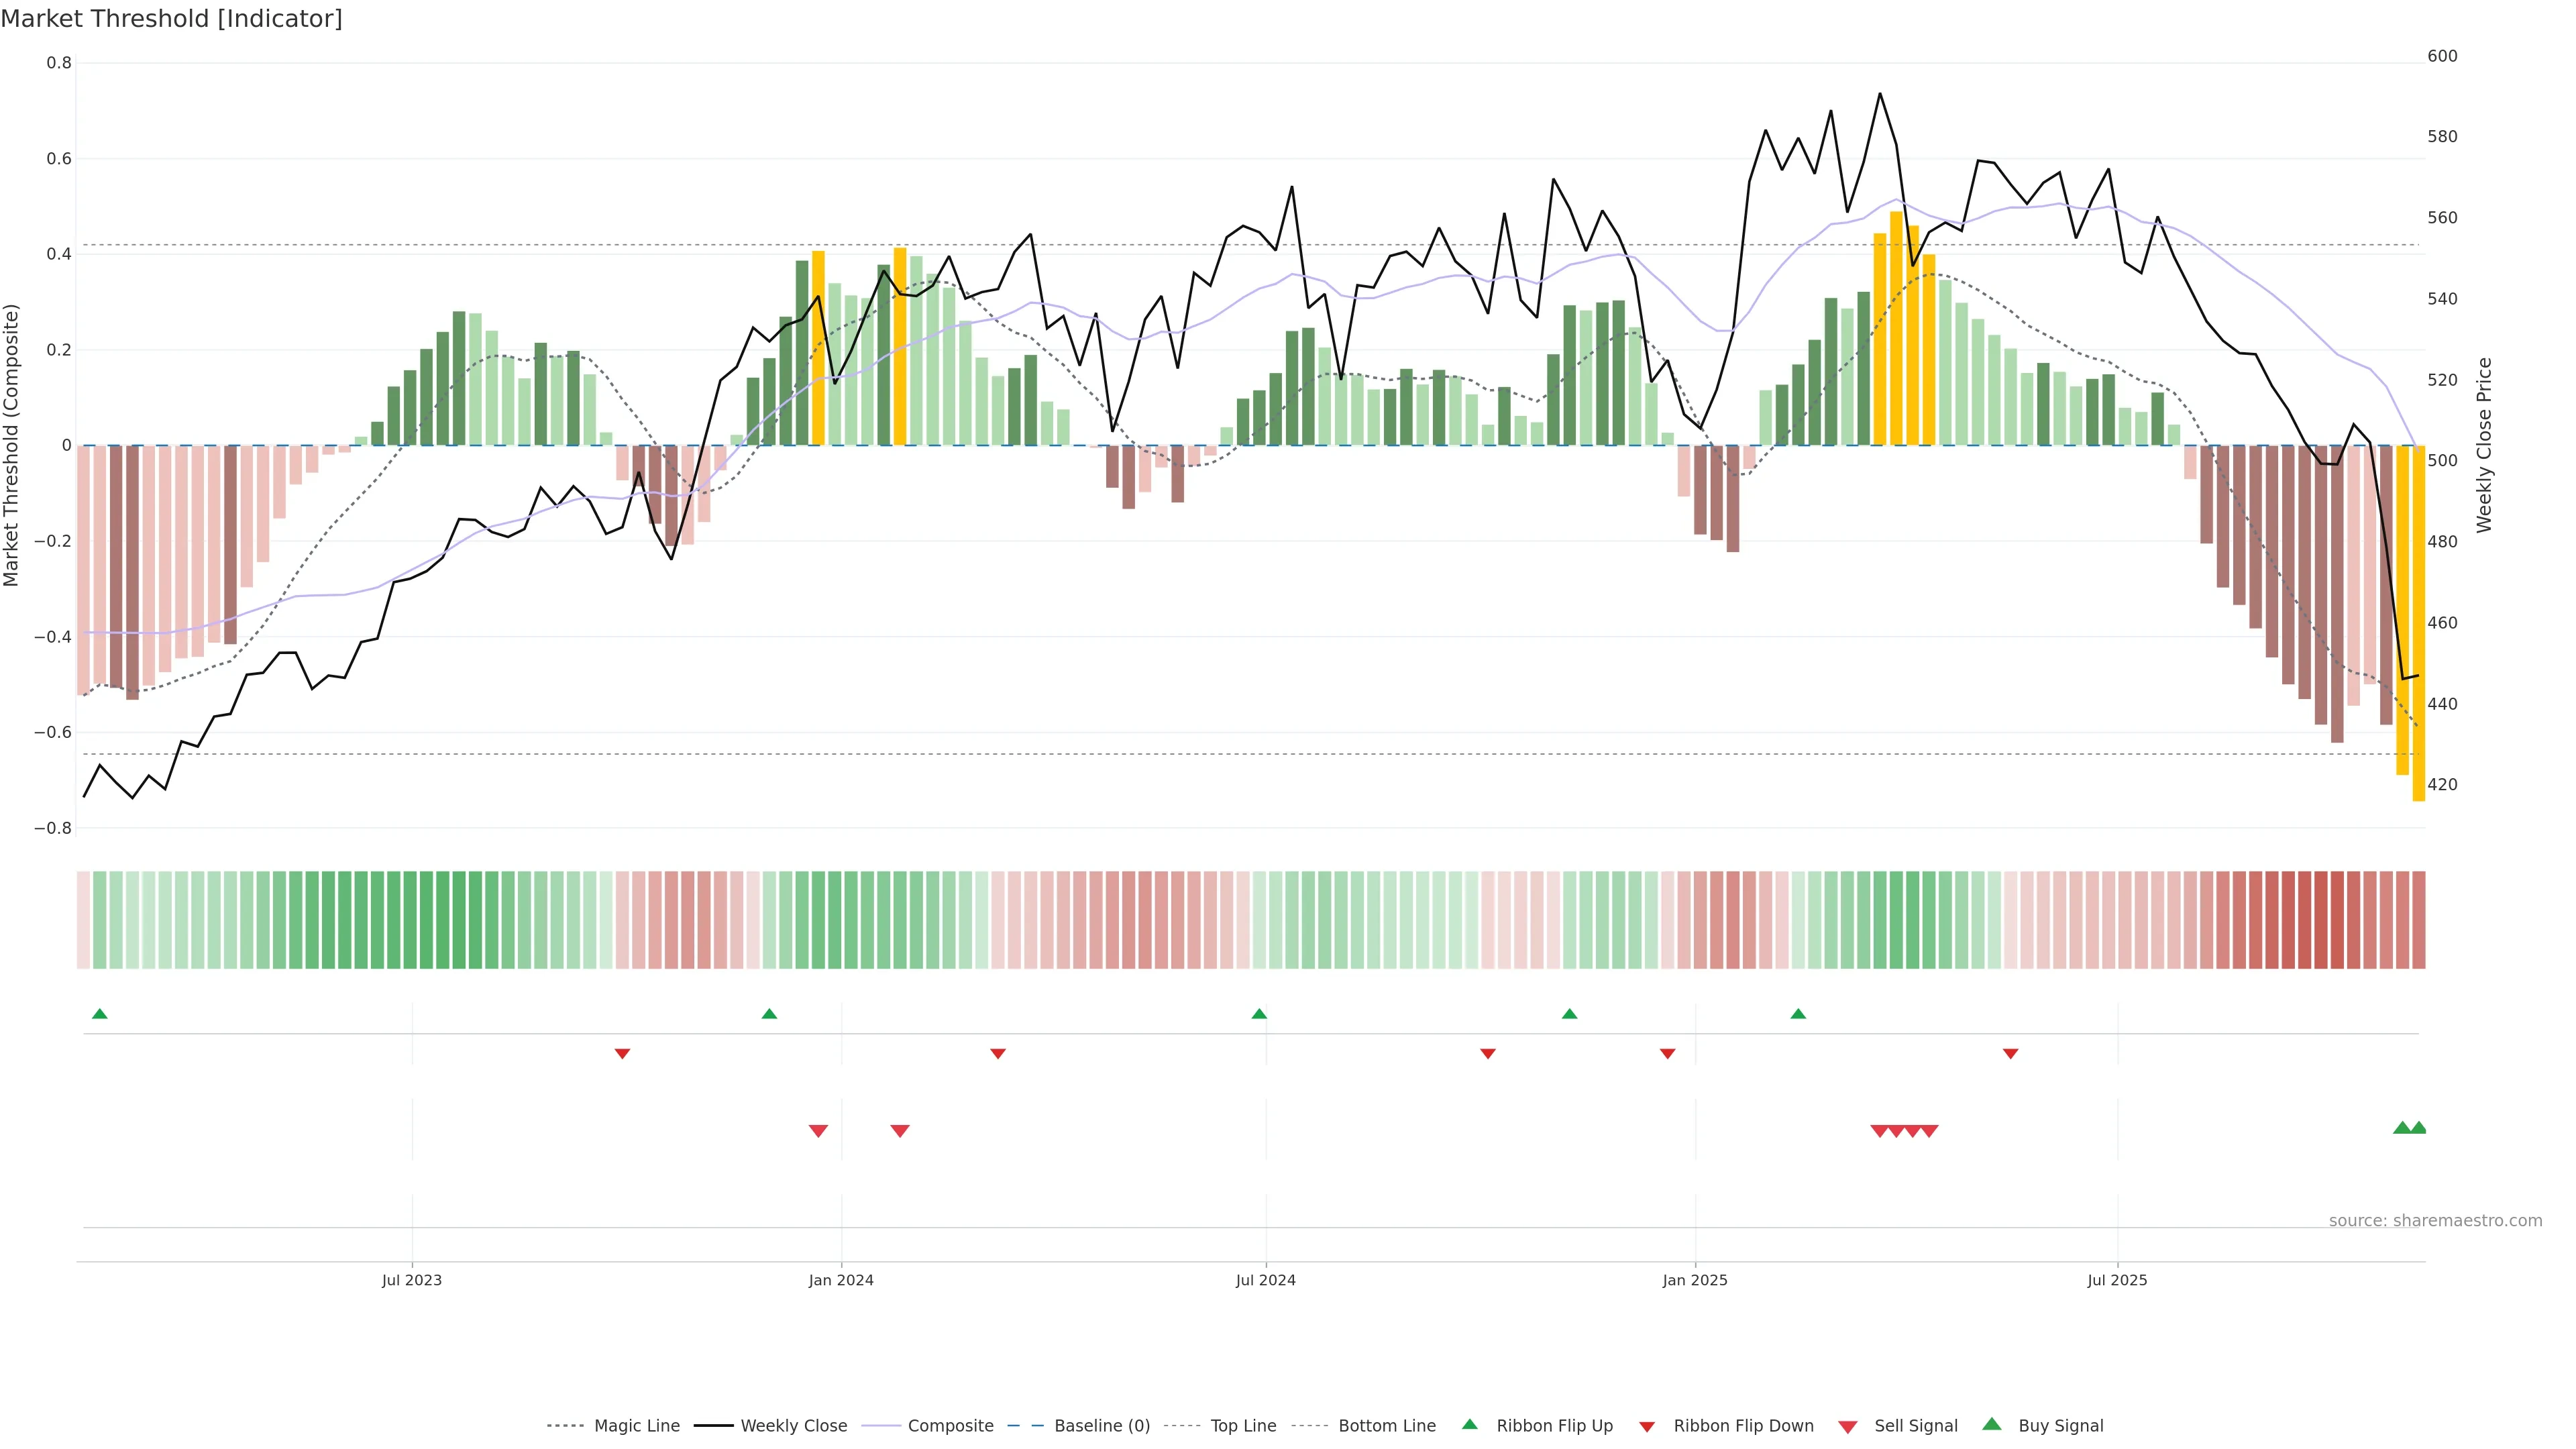Click the Ribbon Flip Down legend icon

(x=1647, y=1426)
